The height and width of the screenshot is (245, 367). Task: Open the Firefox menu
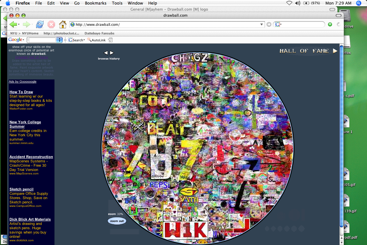point(23,3)
